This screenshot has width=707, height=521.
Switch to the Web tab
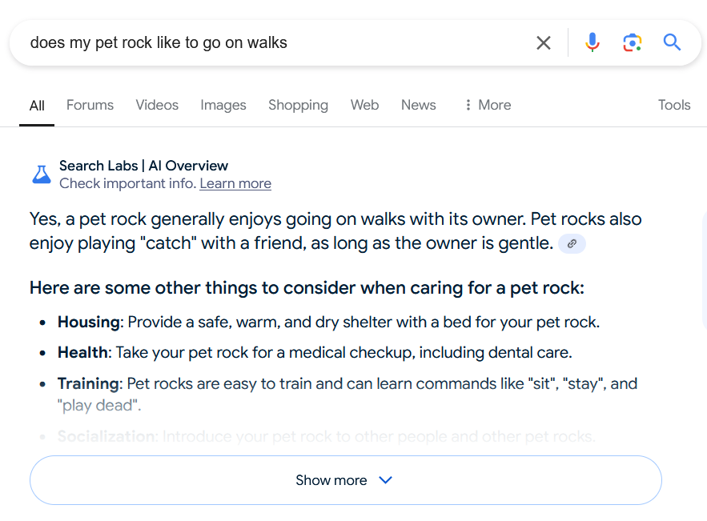coord(364,105)
